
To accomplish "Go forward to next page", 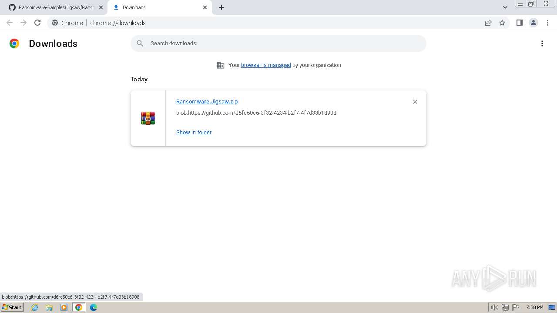I will pos(23,23).
